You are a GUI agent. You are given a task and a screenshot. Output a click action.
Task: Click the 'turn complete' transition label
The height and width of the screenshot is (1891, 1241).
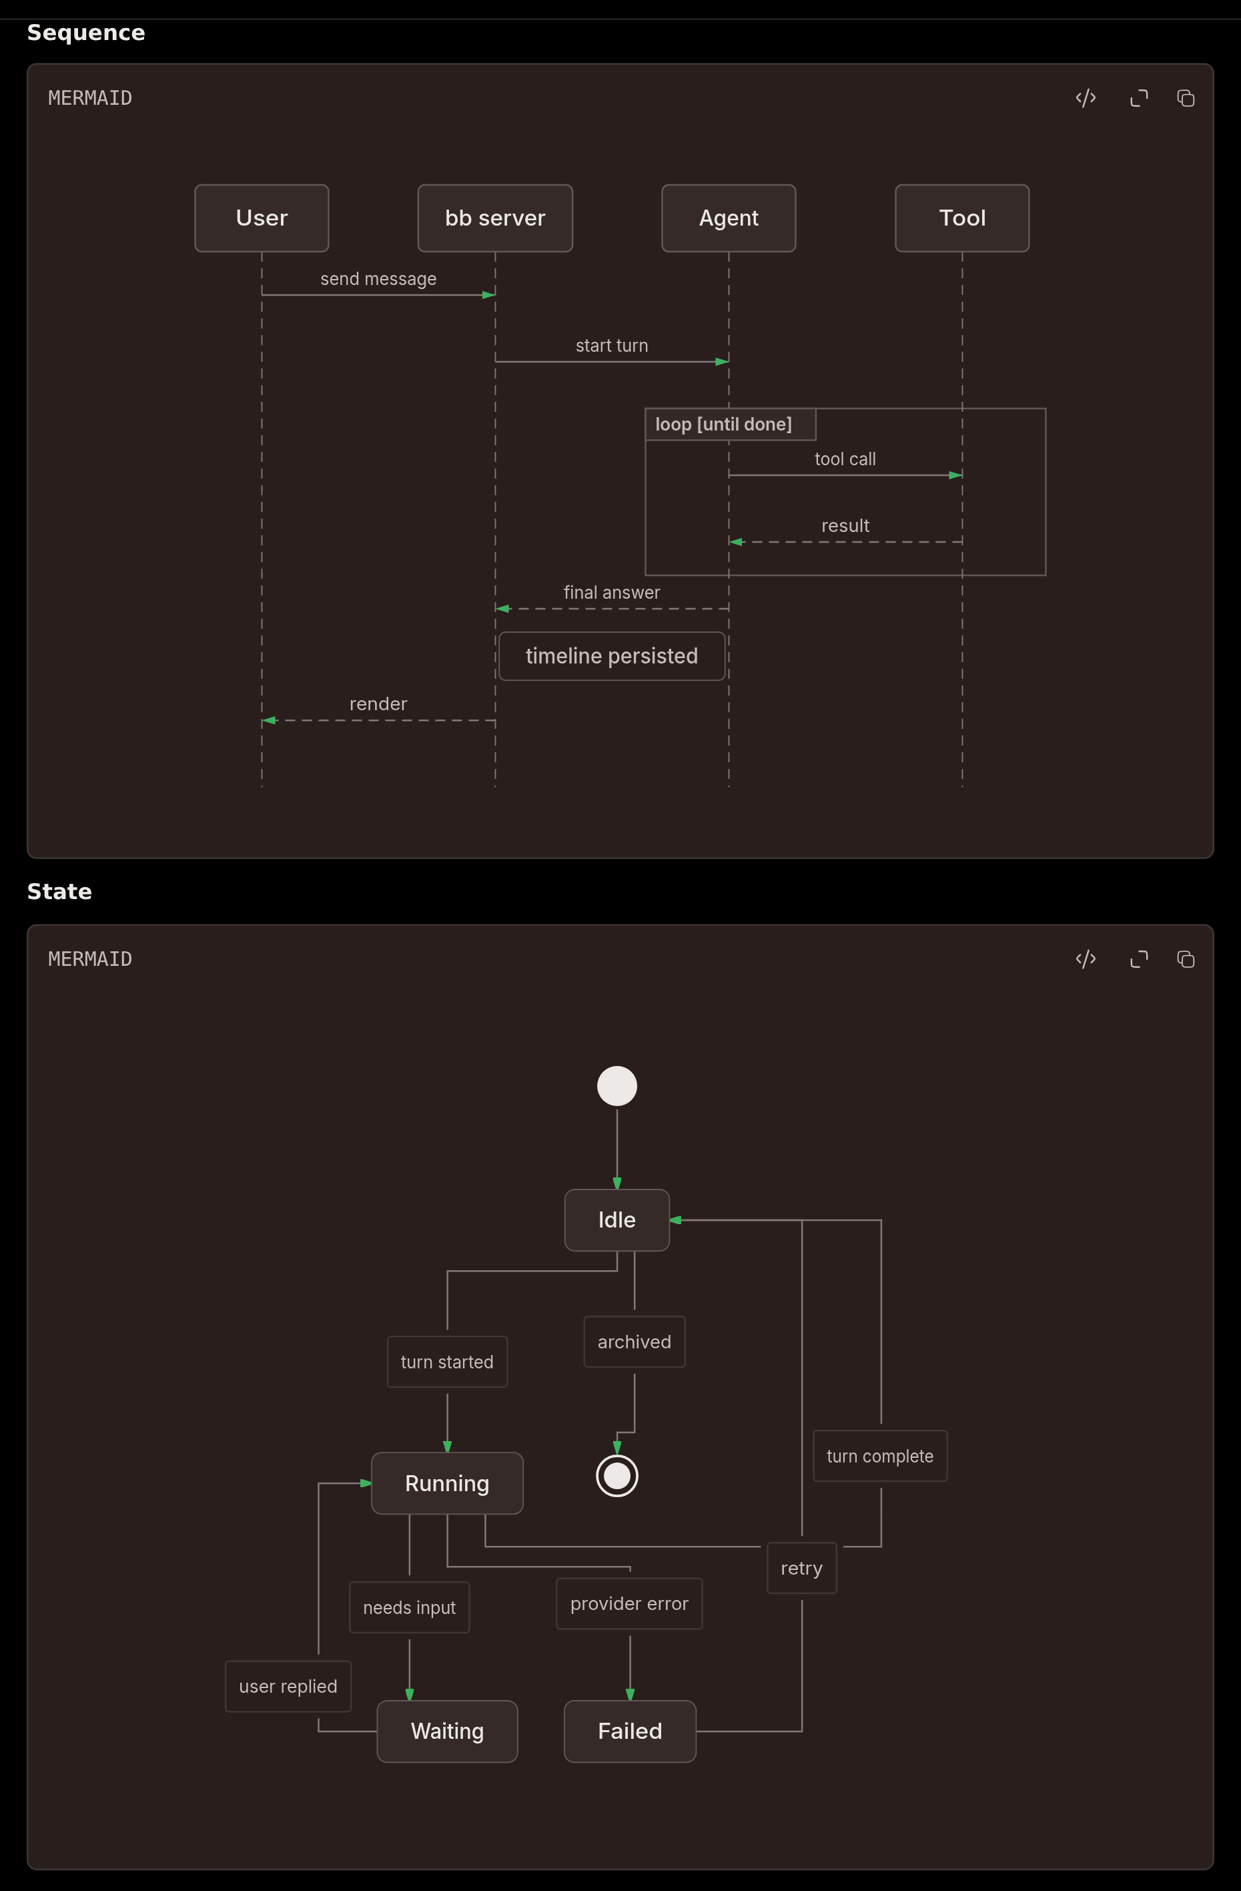[x=881, y=1456]
